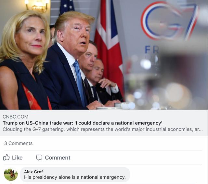
Task: Click the thumbs-up Like icon
Action: click(x=6, y=157)
